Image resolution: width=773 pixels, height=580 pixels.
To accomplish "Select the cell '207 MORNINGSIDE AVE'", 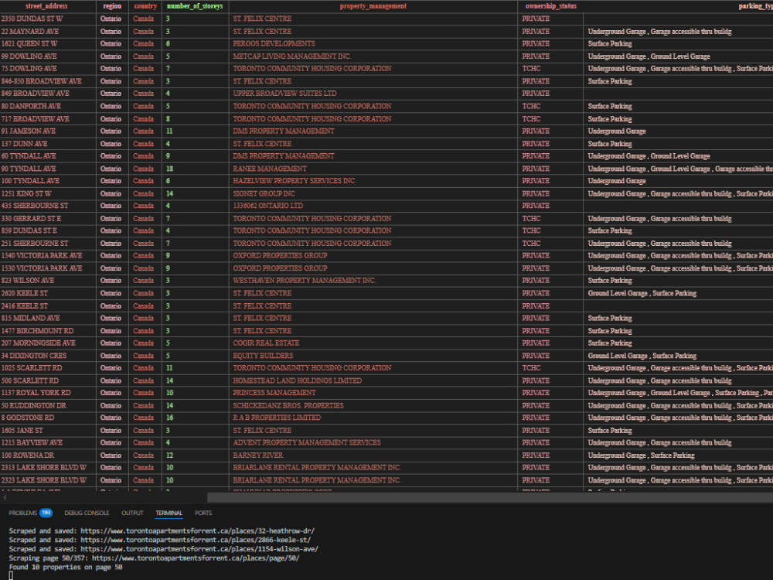I will (48, 343).
